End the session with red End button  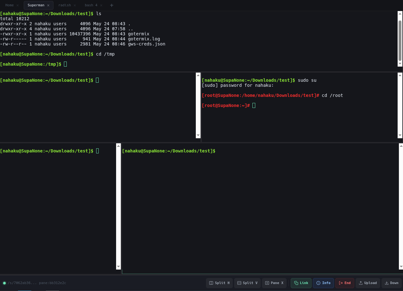345,283
